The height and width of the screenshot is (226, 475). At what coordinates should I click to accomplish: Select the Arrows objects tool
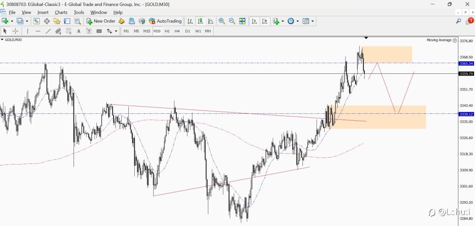click(109, 31)
